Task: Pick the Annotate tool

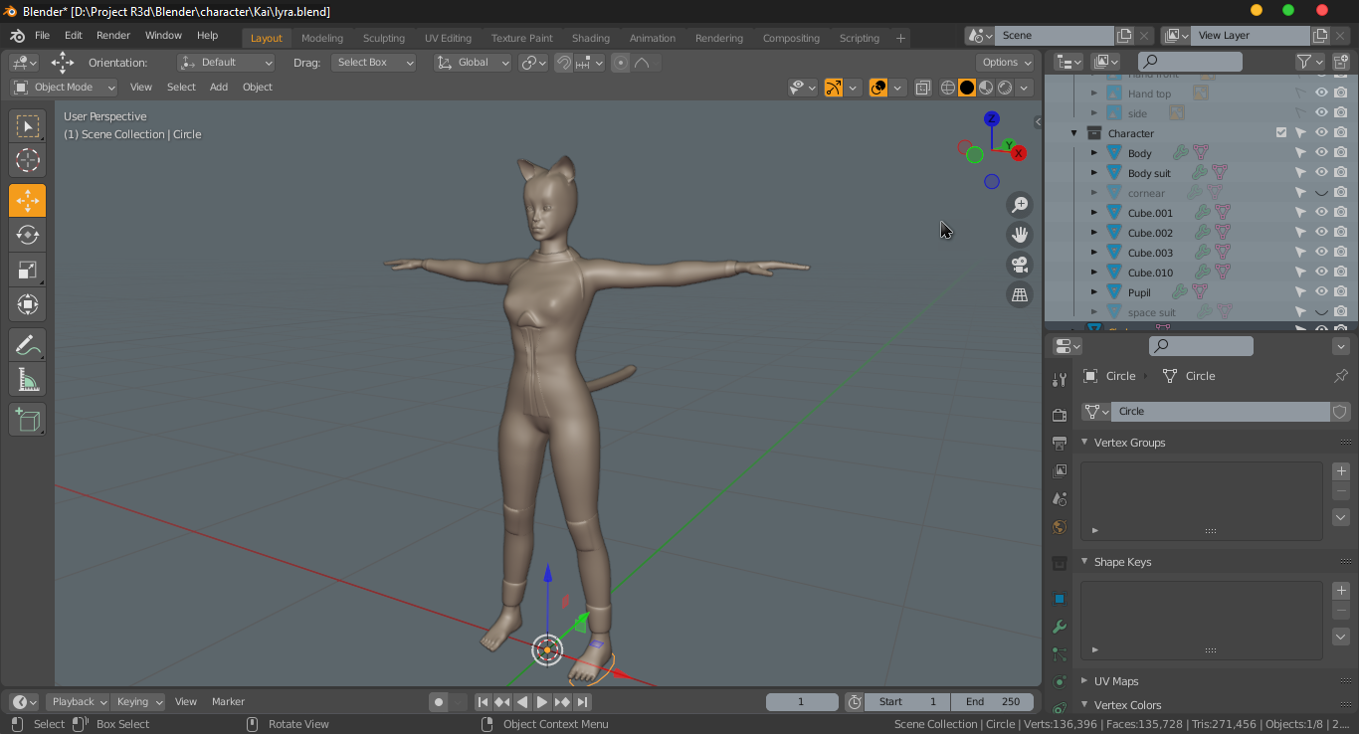Action: (x=28, y=345)
